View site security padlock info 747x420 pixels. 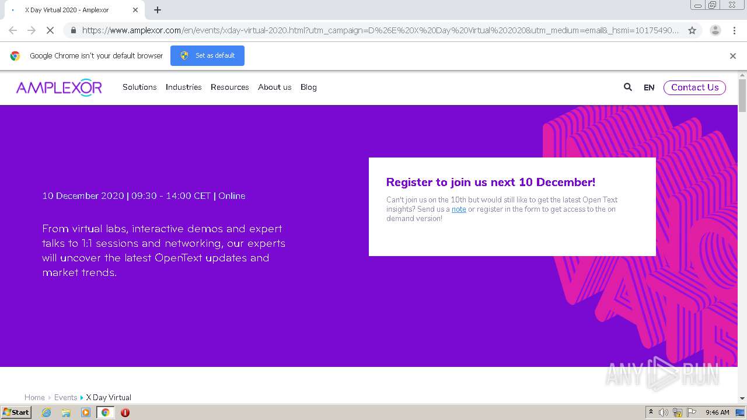pyautogui.click(x=73, y=30)
